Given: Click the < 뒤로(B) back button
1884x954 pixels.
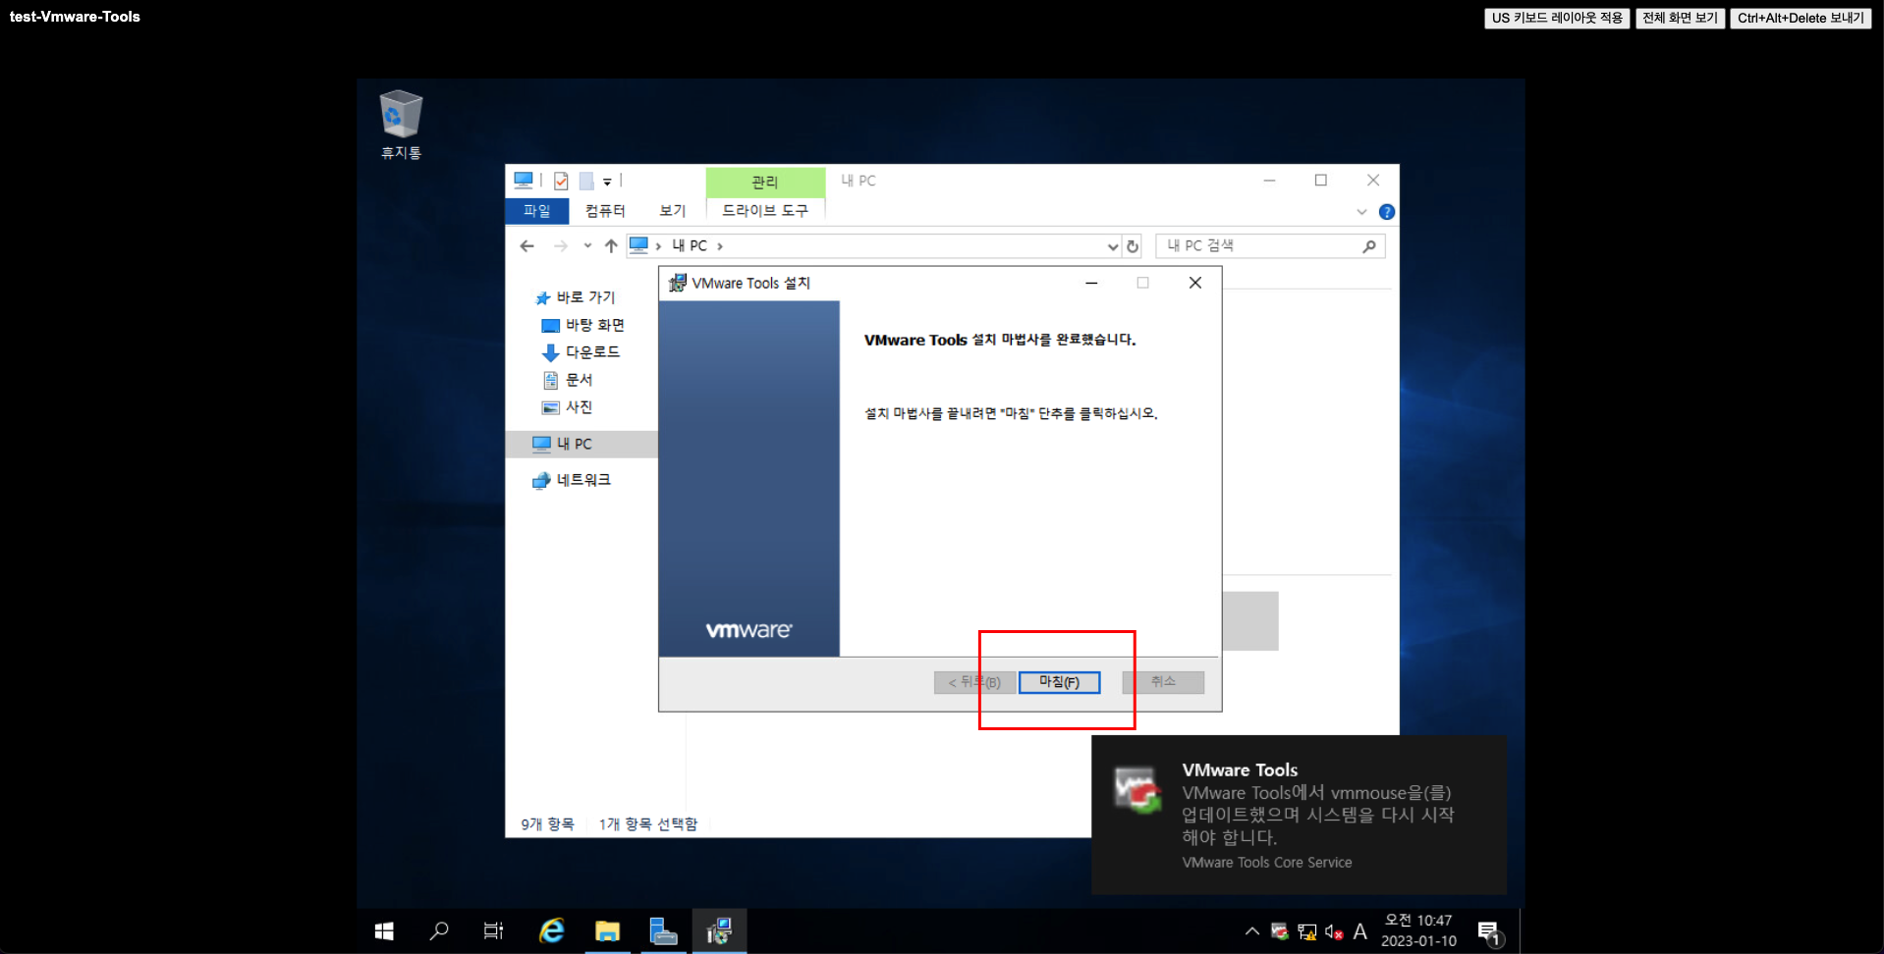Looking at the screenshot, I should click(974, 682).
